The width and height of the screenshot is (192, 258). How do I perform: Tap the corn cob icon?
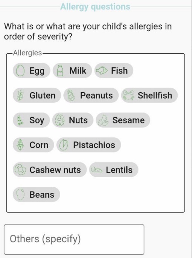click(20, 145)
